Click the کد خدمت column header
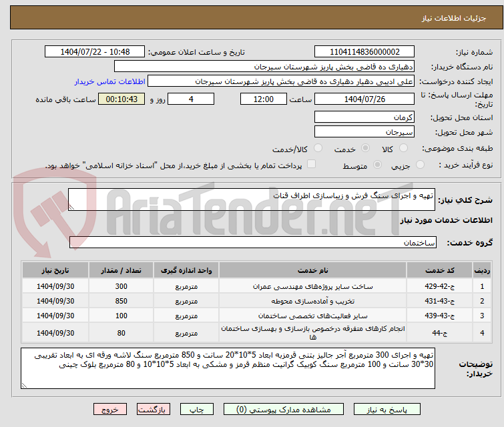Image resolution: width=504 pixels, height=427 pixels. click(439, 270)
